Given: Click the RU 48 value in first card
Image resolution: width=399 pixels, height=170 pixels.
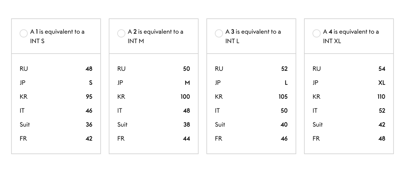Looking at the screenshot, I should click(89, 69).
